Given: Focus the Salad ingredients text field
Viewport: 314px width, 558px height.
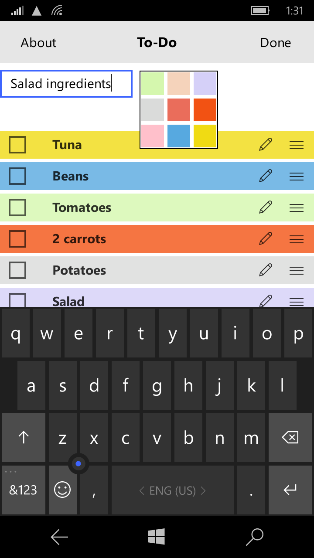Looking at the screenshot, I should 66,84.
